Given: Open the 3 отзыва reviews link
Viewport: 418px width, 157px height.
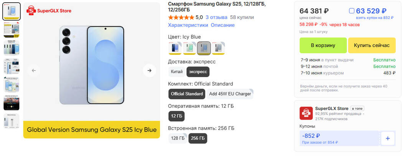Looking at the screenshot, I should tap(216, 17).
